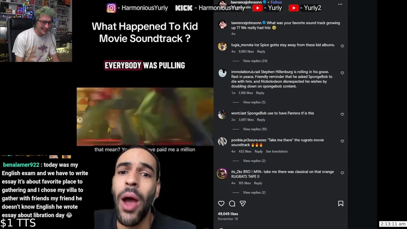Screen dimensions: 407x229
Task: Share the post using the paper plane icon
Action: [243, 204]
